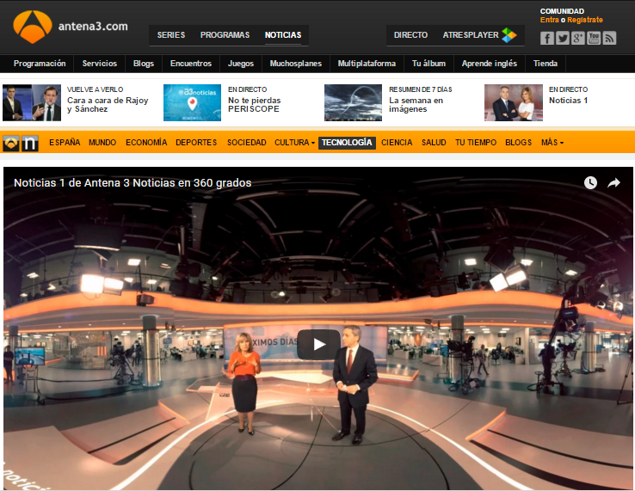
Task: Open the stormy sky weekly summary thumbnail
Action: click(x=353, y=102)
